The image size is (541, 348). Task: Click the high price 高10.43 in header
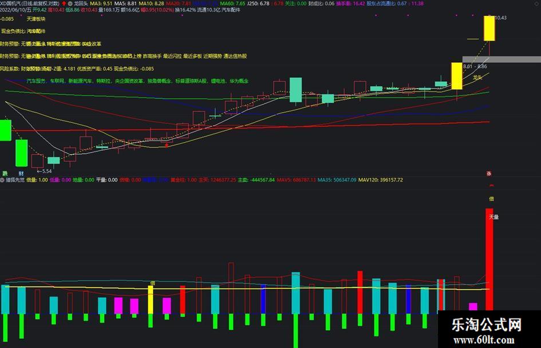point(56,10)
